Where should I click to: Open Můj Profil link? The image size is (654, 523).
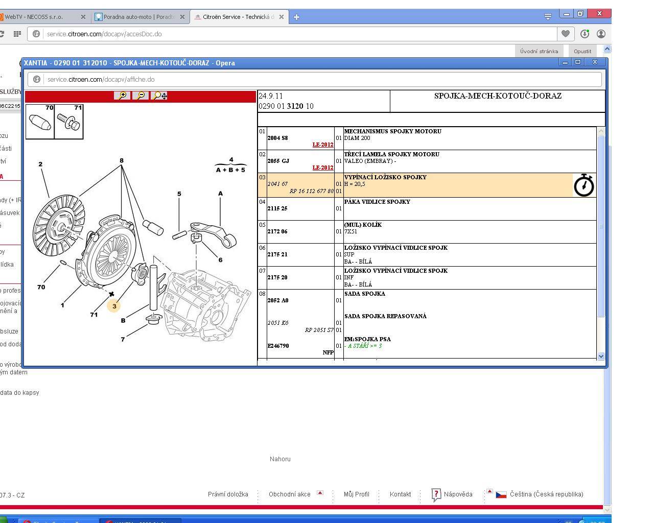pos(356,494)
